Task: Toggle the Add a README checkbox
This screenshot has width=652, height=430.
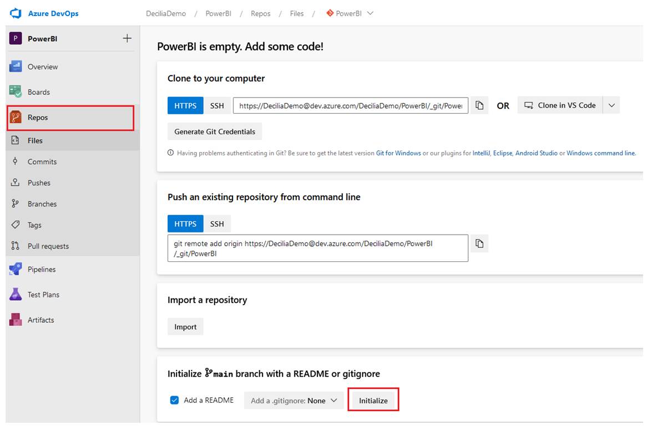Action: coord(174,400)
